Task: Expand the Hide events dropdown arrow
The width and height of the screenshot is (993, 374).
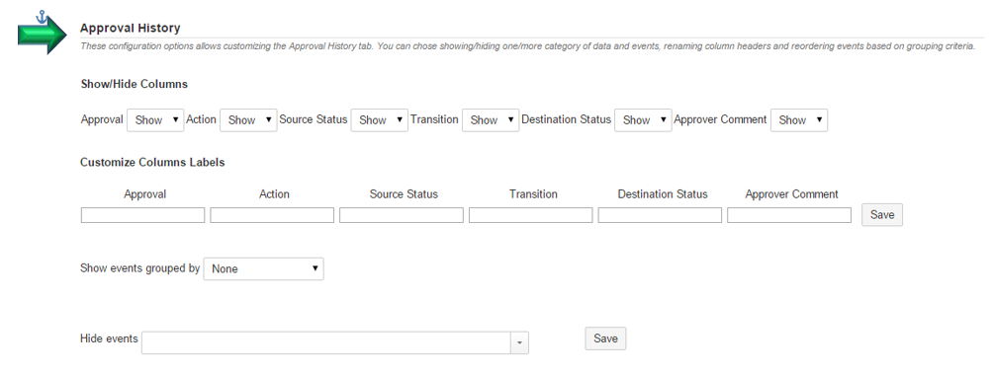Action: point(519,343)
